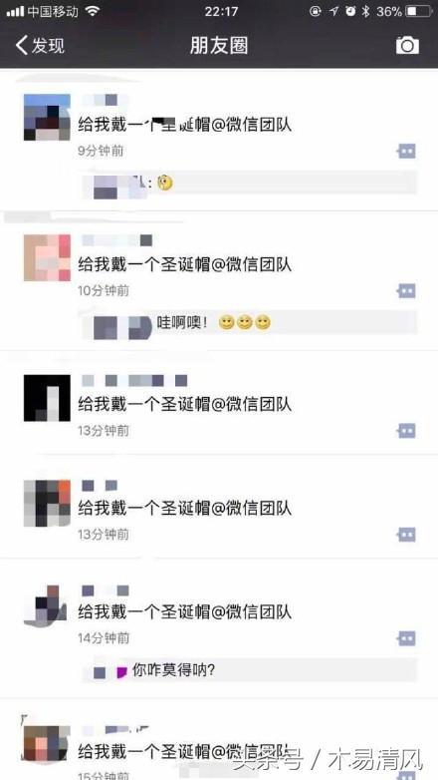Open comment menu on second 13分钟前 post
The height and width of the screenshot is (780, 438).
click(407, 535)
